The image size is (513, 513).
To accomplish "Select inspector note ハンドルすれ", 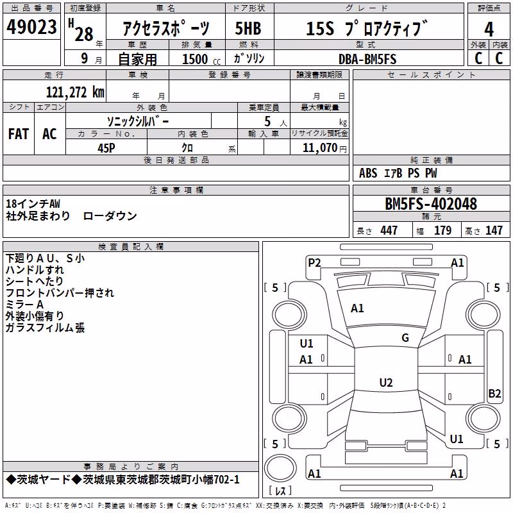I will click(x=35, y=270).
